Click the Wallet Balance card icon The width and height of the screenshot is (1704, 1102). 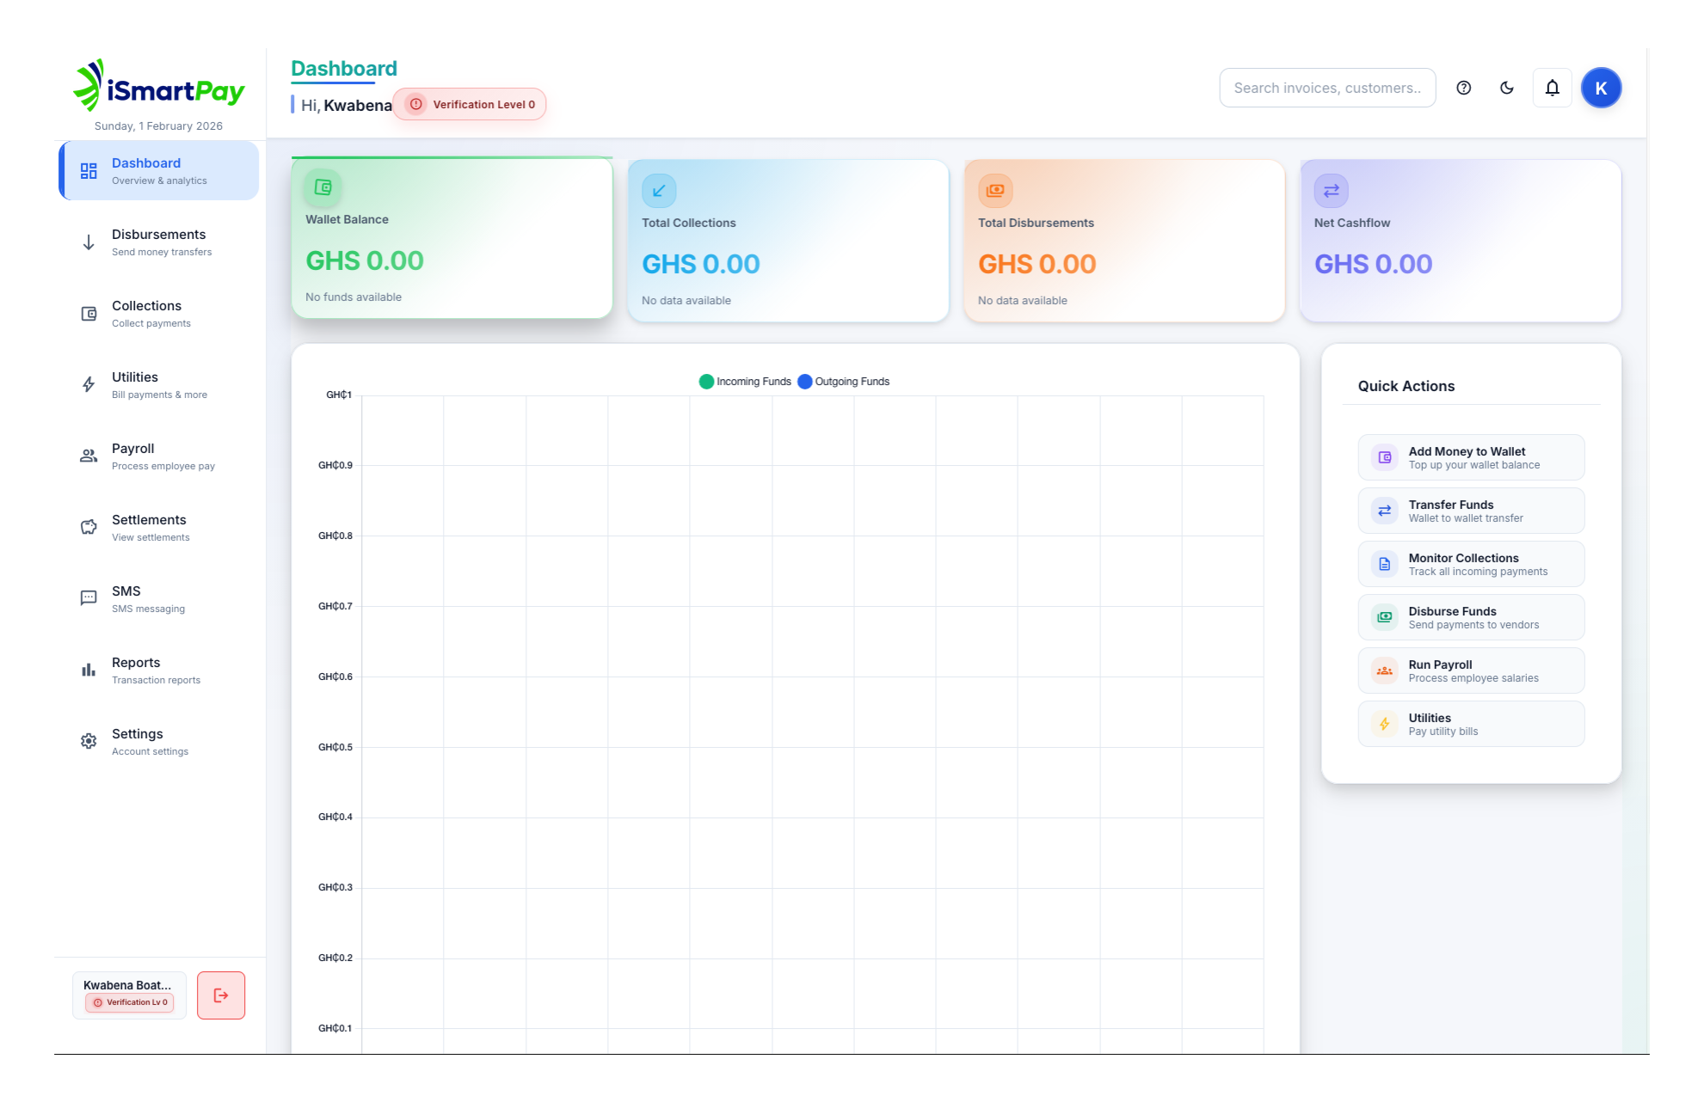[323, 187]
